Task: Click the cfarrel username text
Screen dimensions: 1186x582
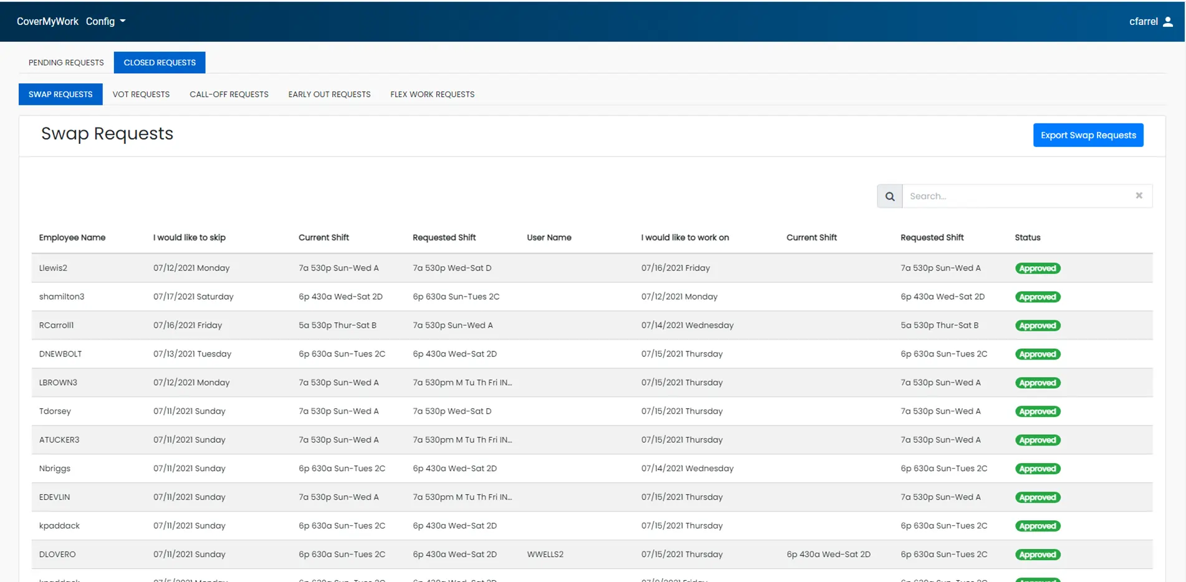Action: point(1144,21)
